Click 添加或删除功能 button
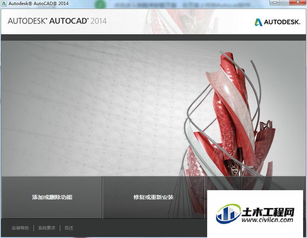Image resolution: width=307 pixels, height=238 pixels. (52, 197)
